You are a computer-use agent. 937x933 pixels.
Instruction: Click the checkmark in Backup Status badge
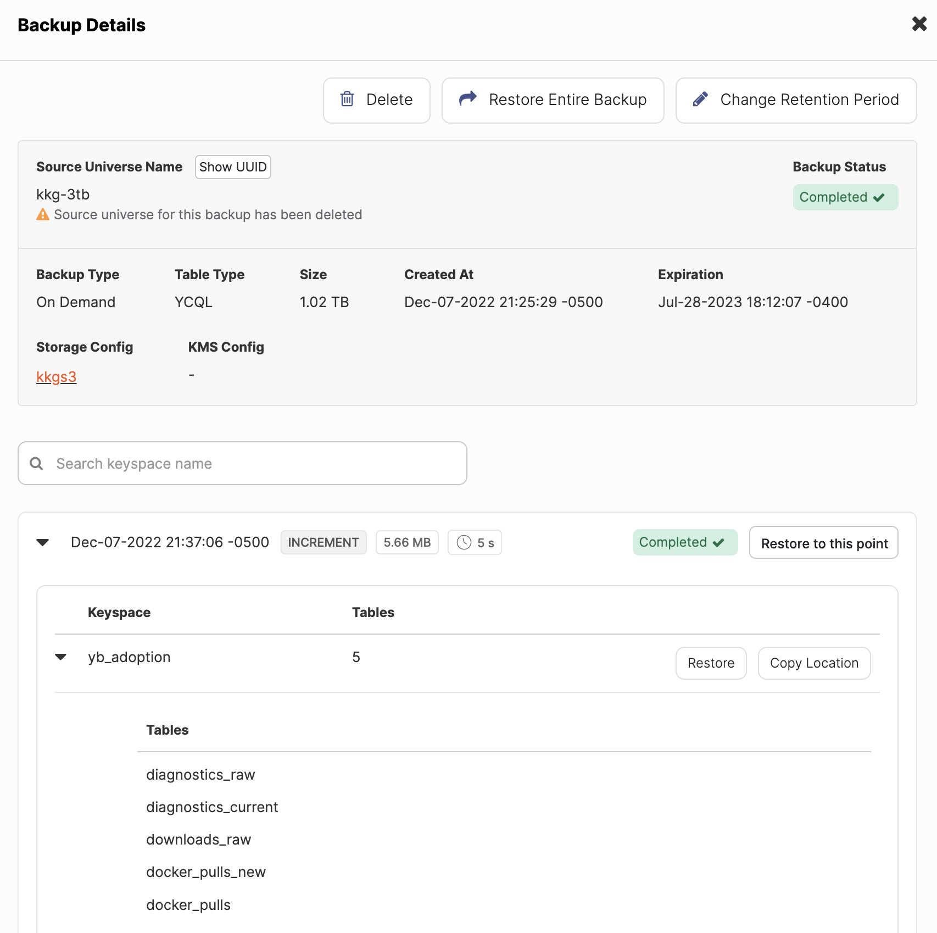click(879, 198)
